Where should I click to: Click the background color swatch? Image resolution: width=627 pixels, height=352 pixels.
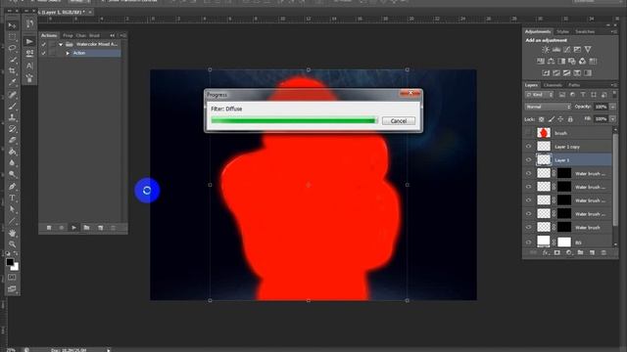coord(16,267)
